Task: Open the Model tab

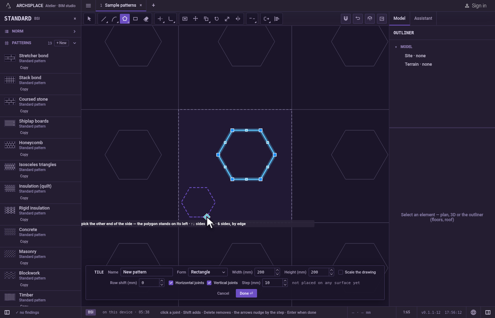Action: tap(400, 18)
